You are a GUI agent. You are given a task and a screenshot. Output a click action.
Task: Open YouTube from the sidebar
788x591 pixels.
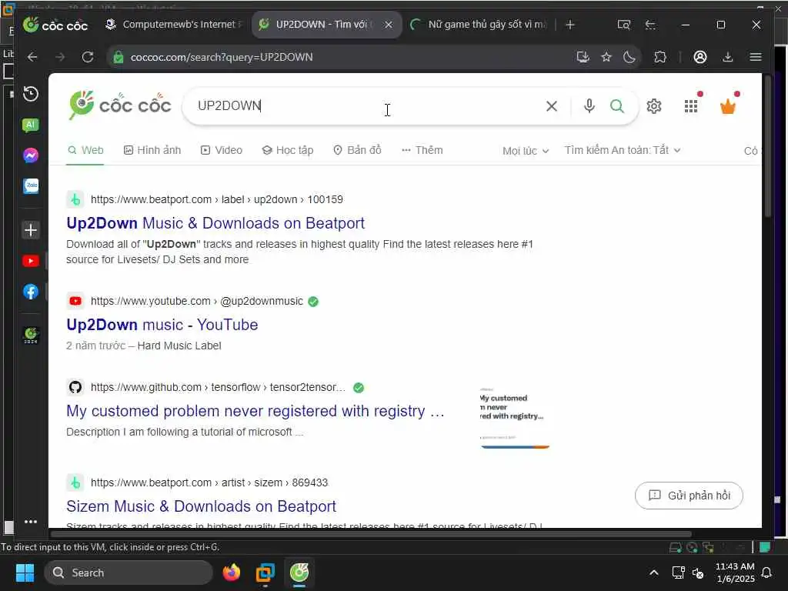pos(31,261)
